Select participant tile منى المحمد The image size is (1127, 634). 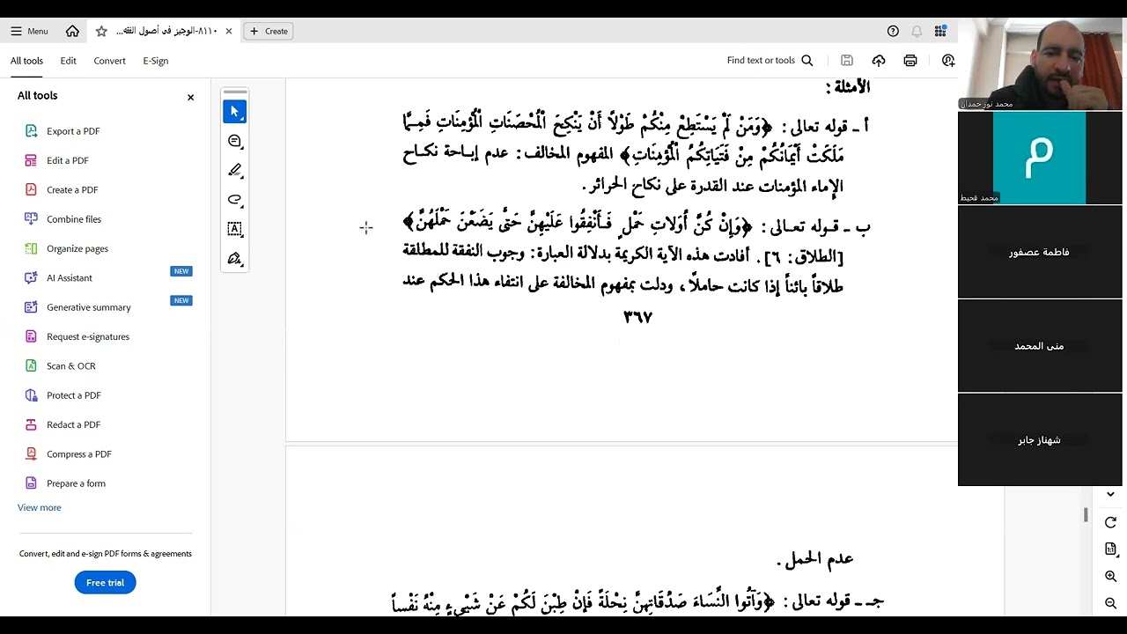(x=1040, y=346)
